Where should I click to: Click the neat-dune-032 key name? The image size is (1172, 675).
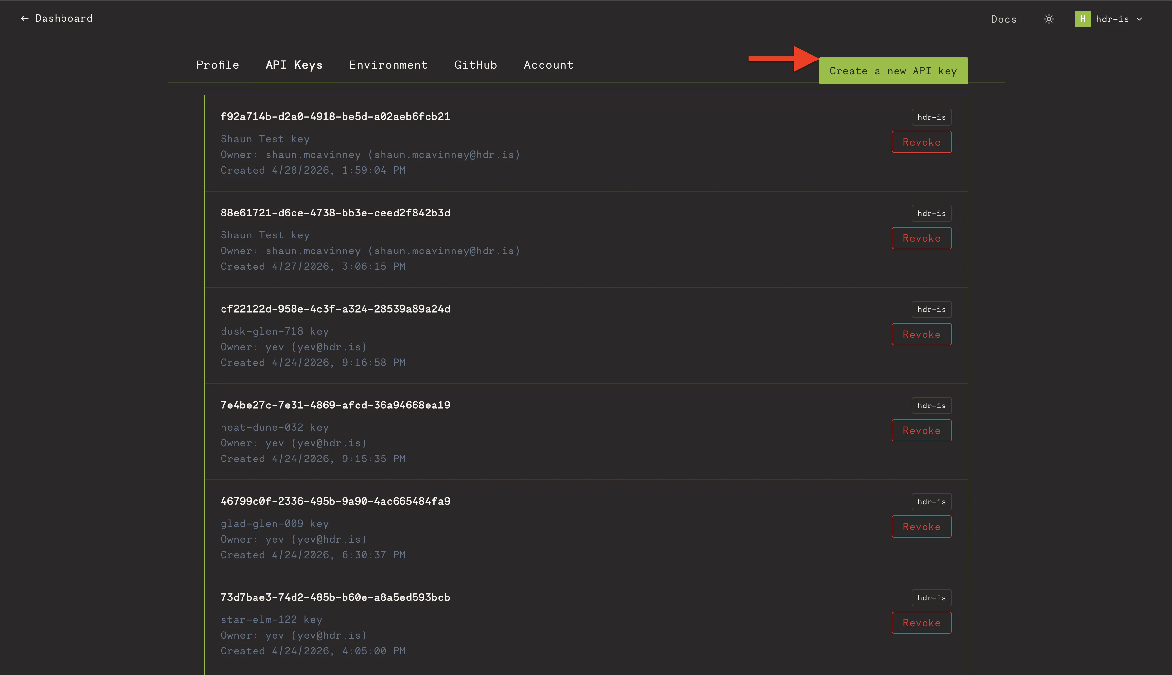[x=275, y=427]
